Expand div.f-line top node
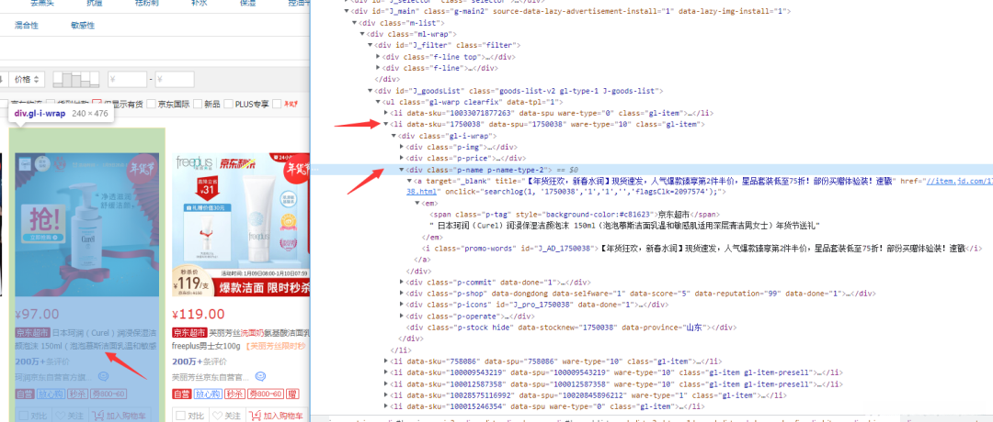Image resolution: width=993 pixels, height=422 pixels. pos(378,57)
